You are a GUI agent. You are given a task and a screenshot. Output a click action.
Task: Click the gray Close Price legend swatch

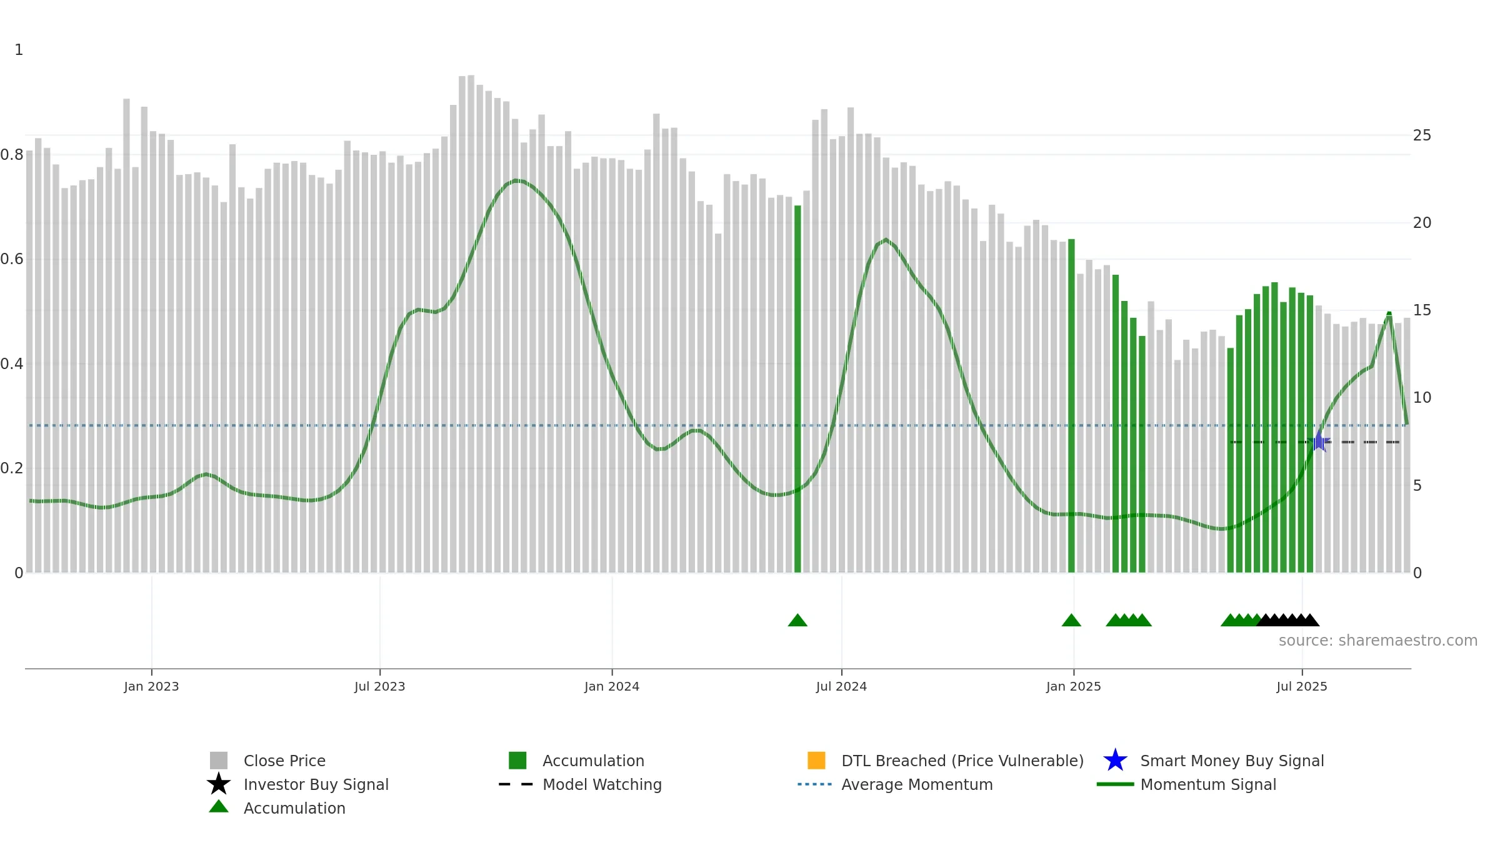(x=219, y=761)
